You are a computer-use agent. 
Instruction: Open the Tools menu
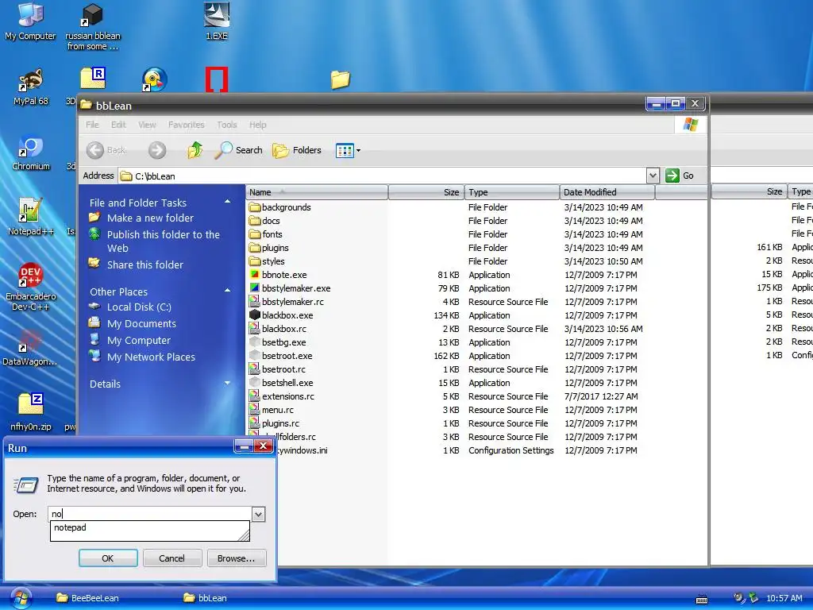pyautogui.click(x=226, y=125)
